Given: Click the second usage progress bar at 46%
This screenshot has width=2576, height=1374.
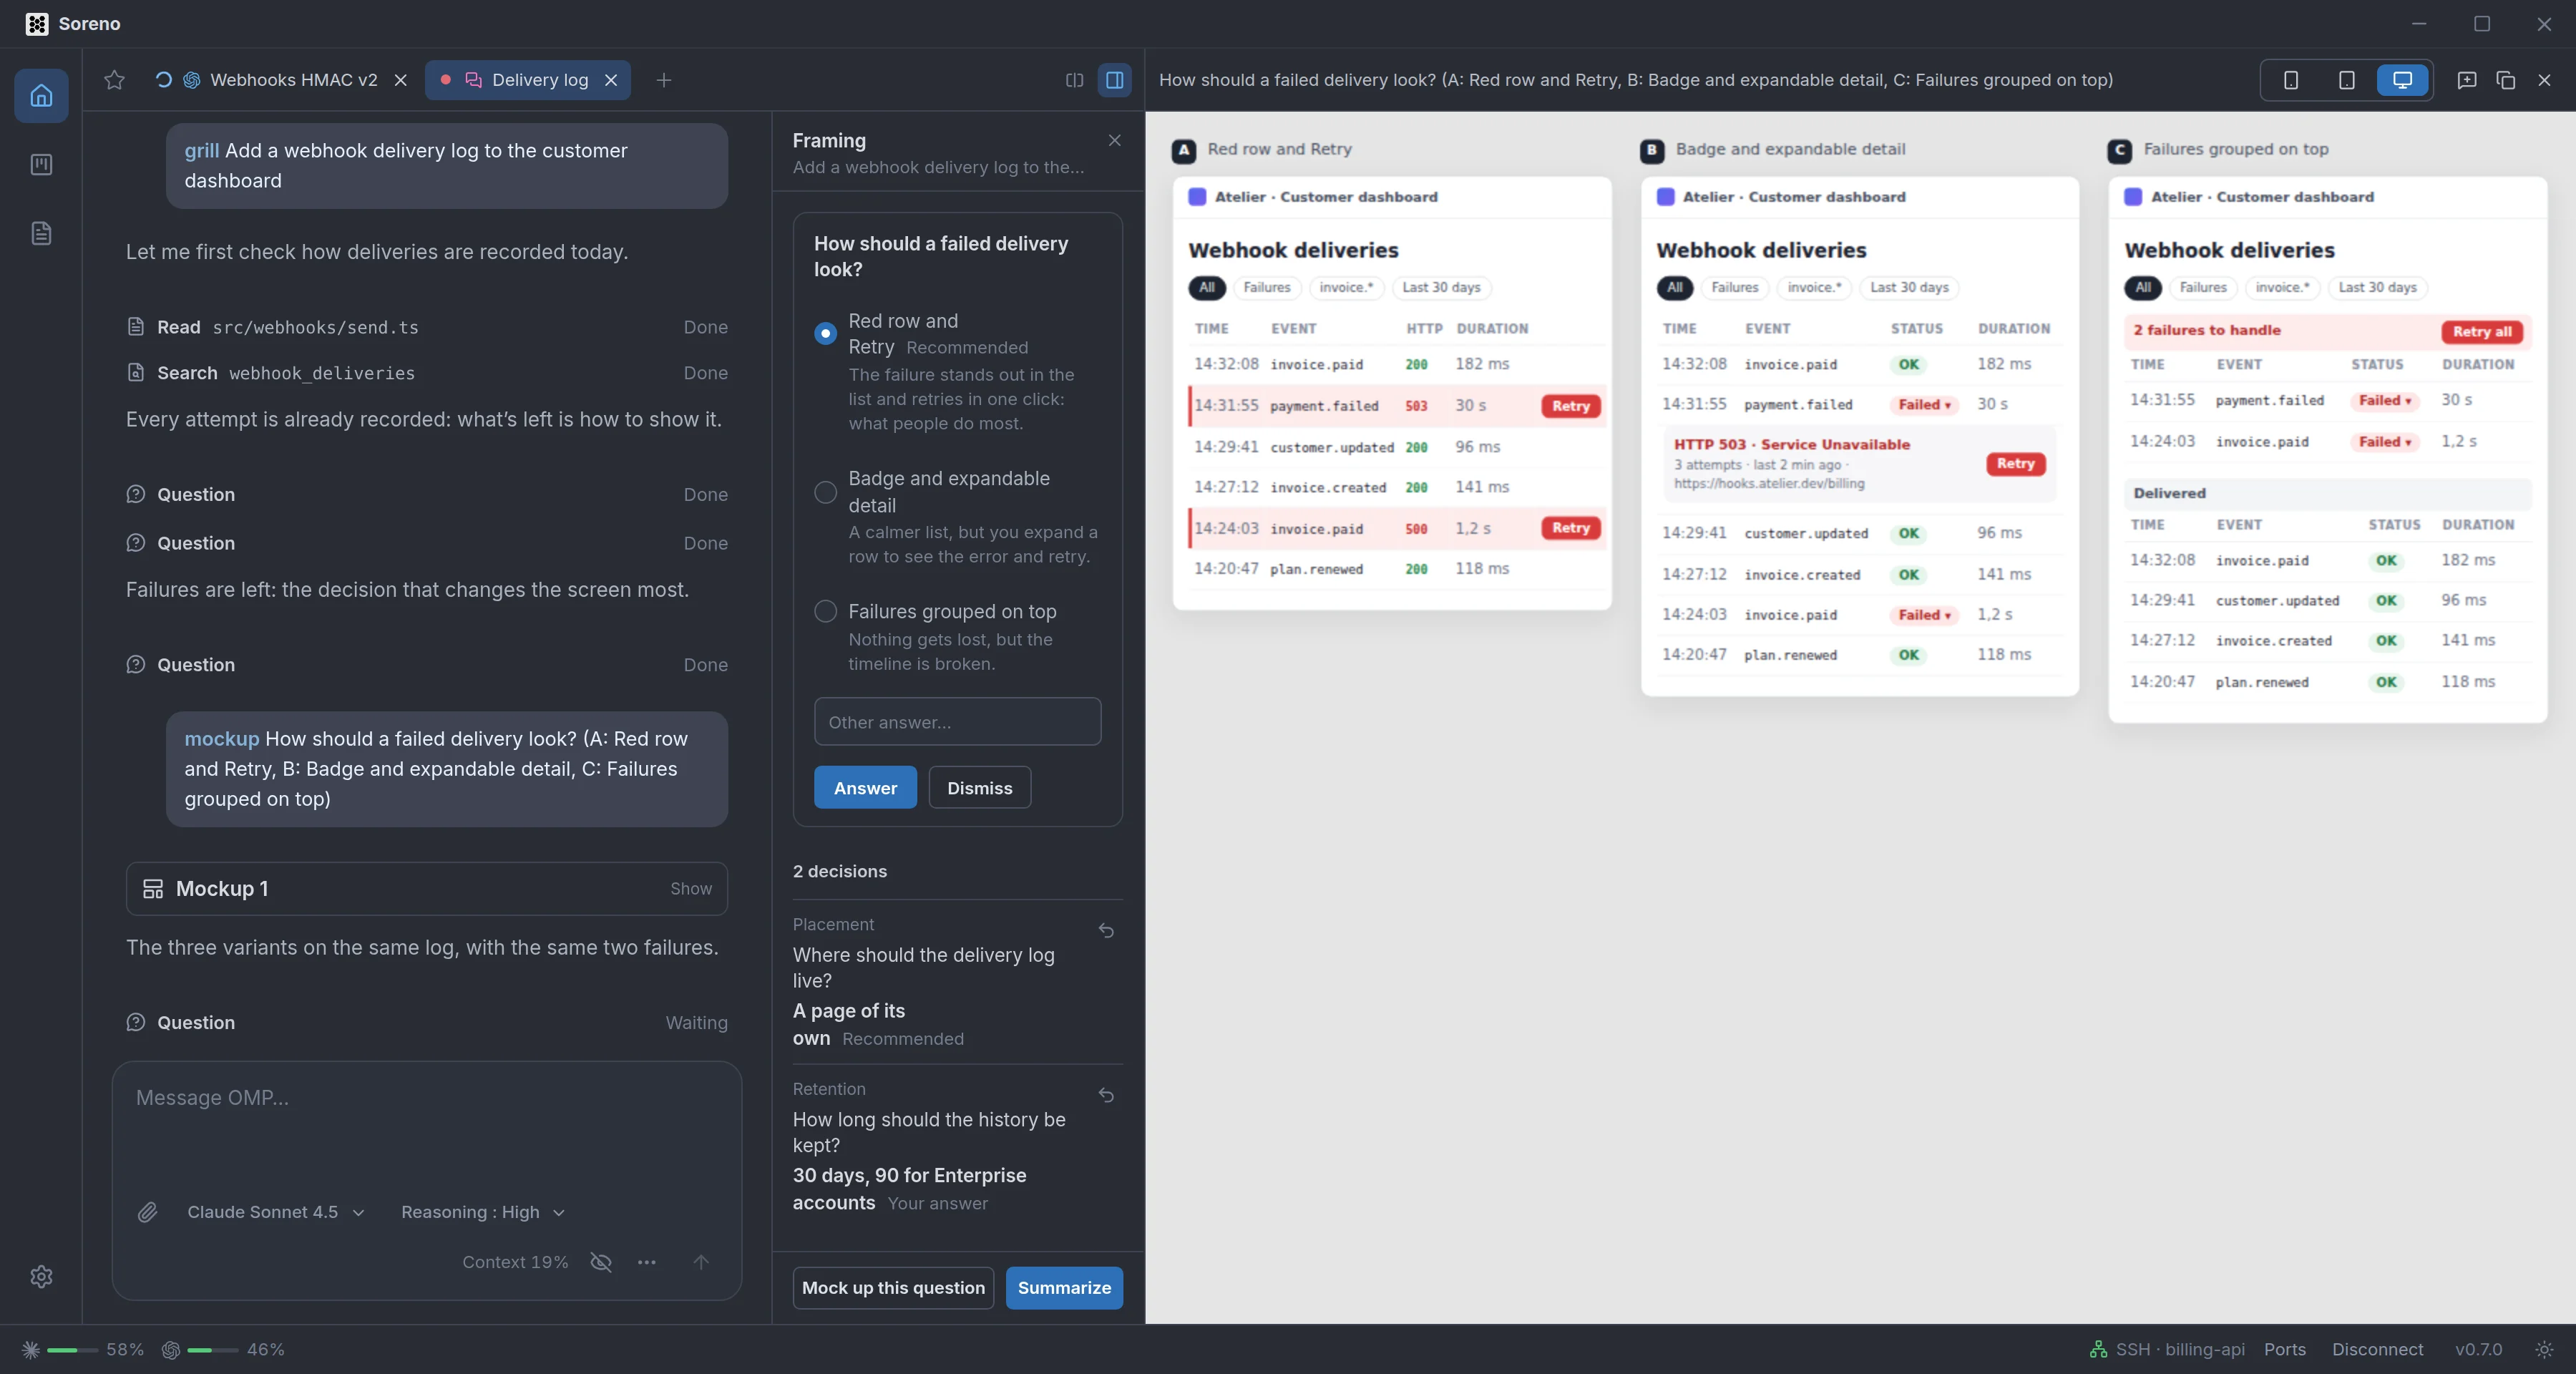Looking at the screenshot, I should (212, 1350).
